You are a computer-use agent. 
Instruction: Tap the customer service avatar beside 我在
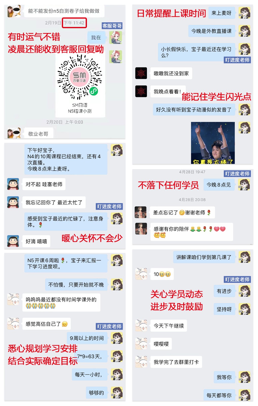point(116,37)
